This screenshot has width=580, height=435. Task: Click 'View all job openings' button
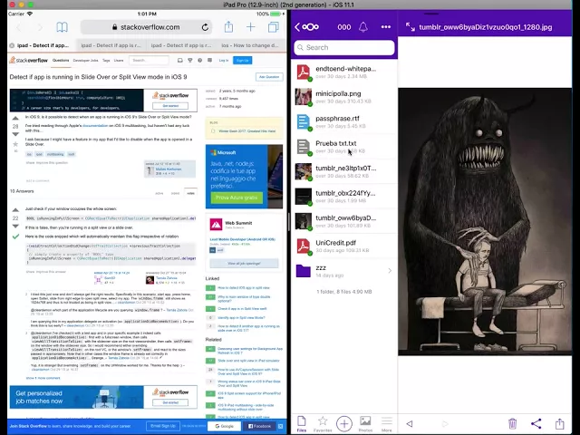(x=244, y=264)
